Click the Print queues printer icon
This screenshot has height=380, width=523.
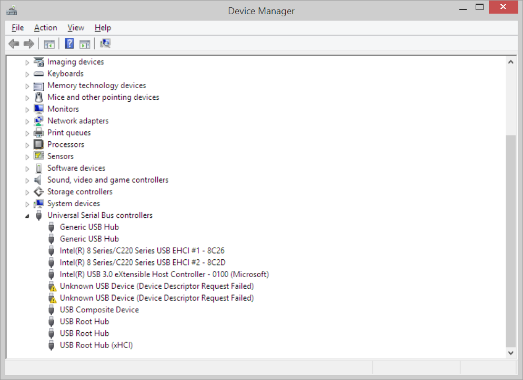[x=39, y=133]
